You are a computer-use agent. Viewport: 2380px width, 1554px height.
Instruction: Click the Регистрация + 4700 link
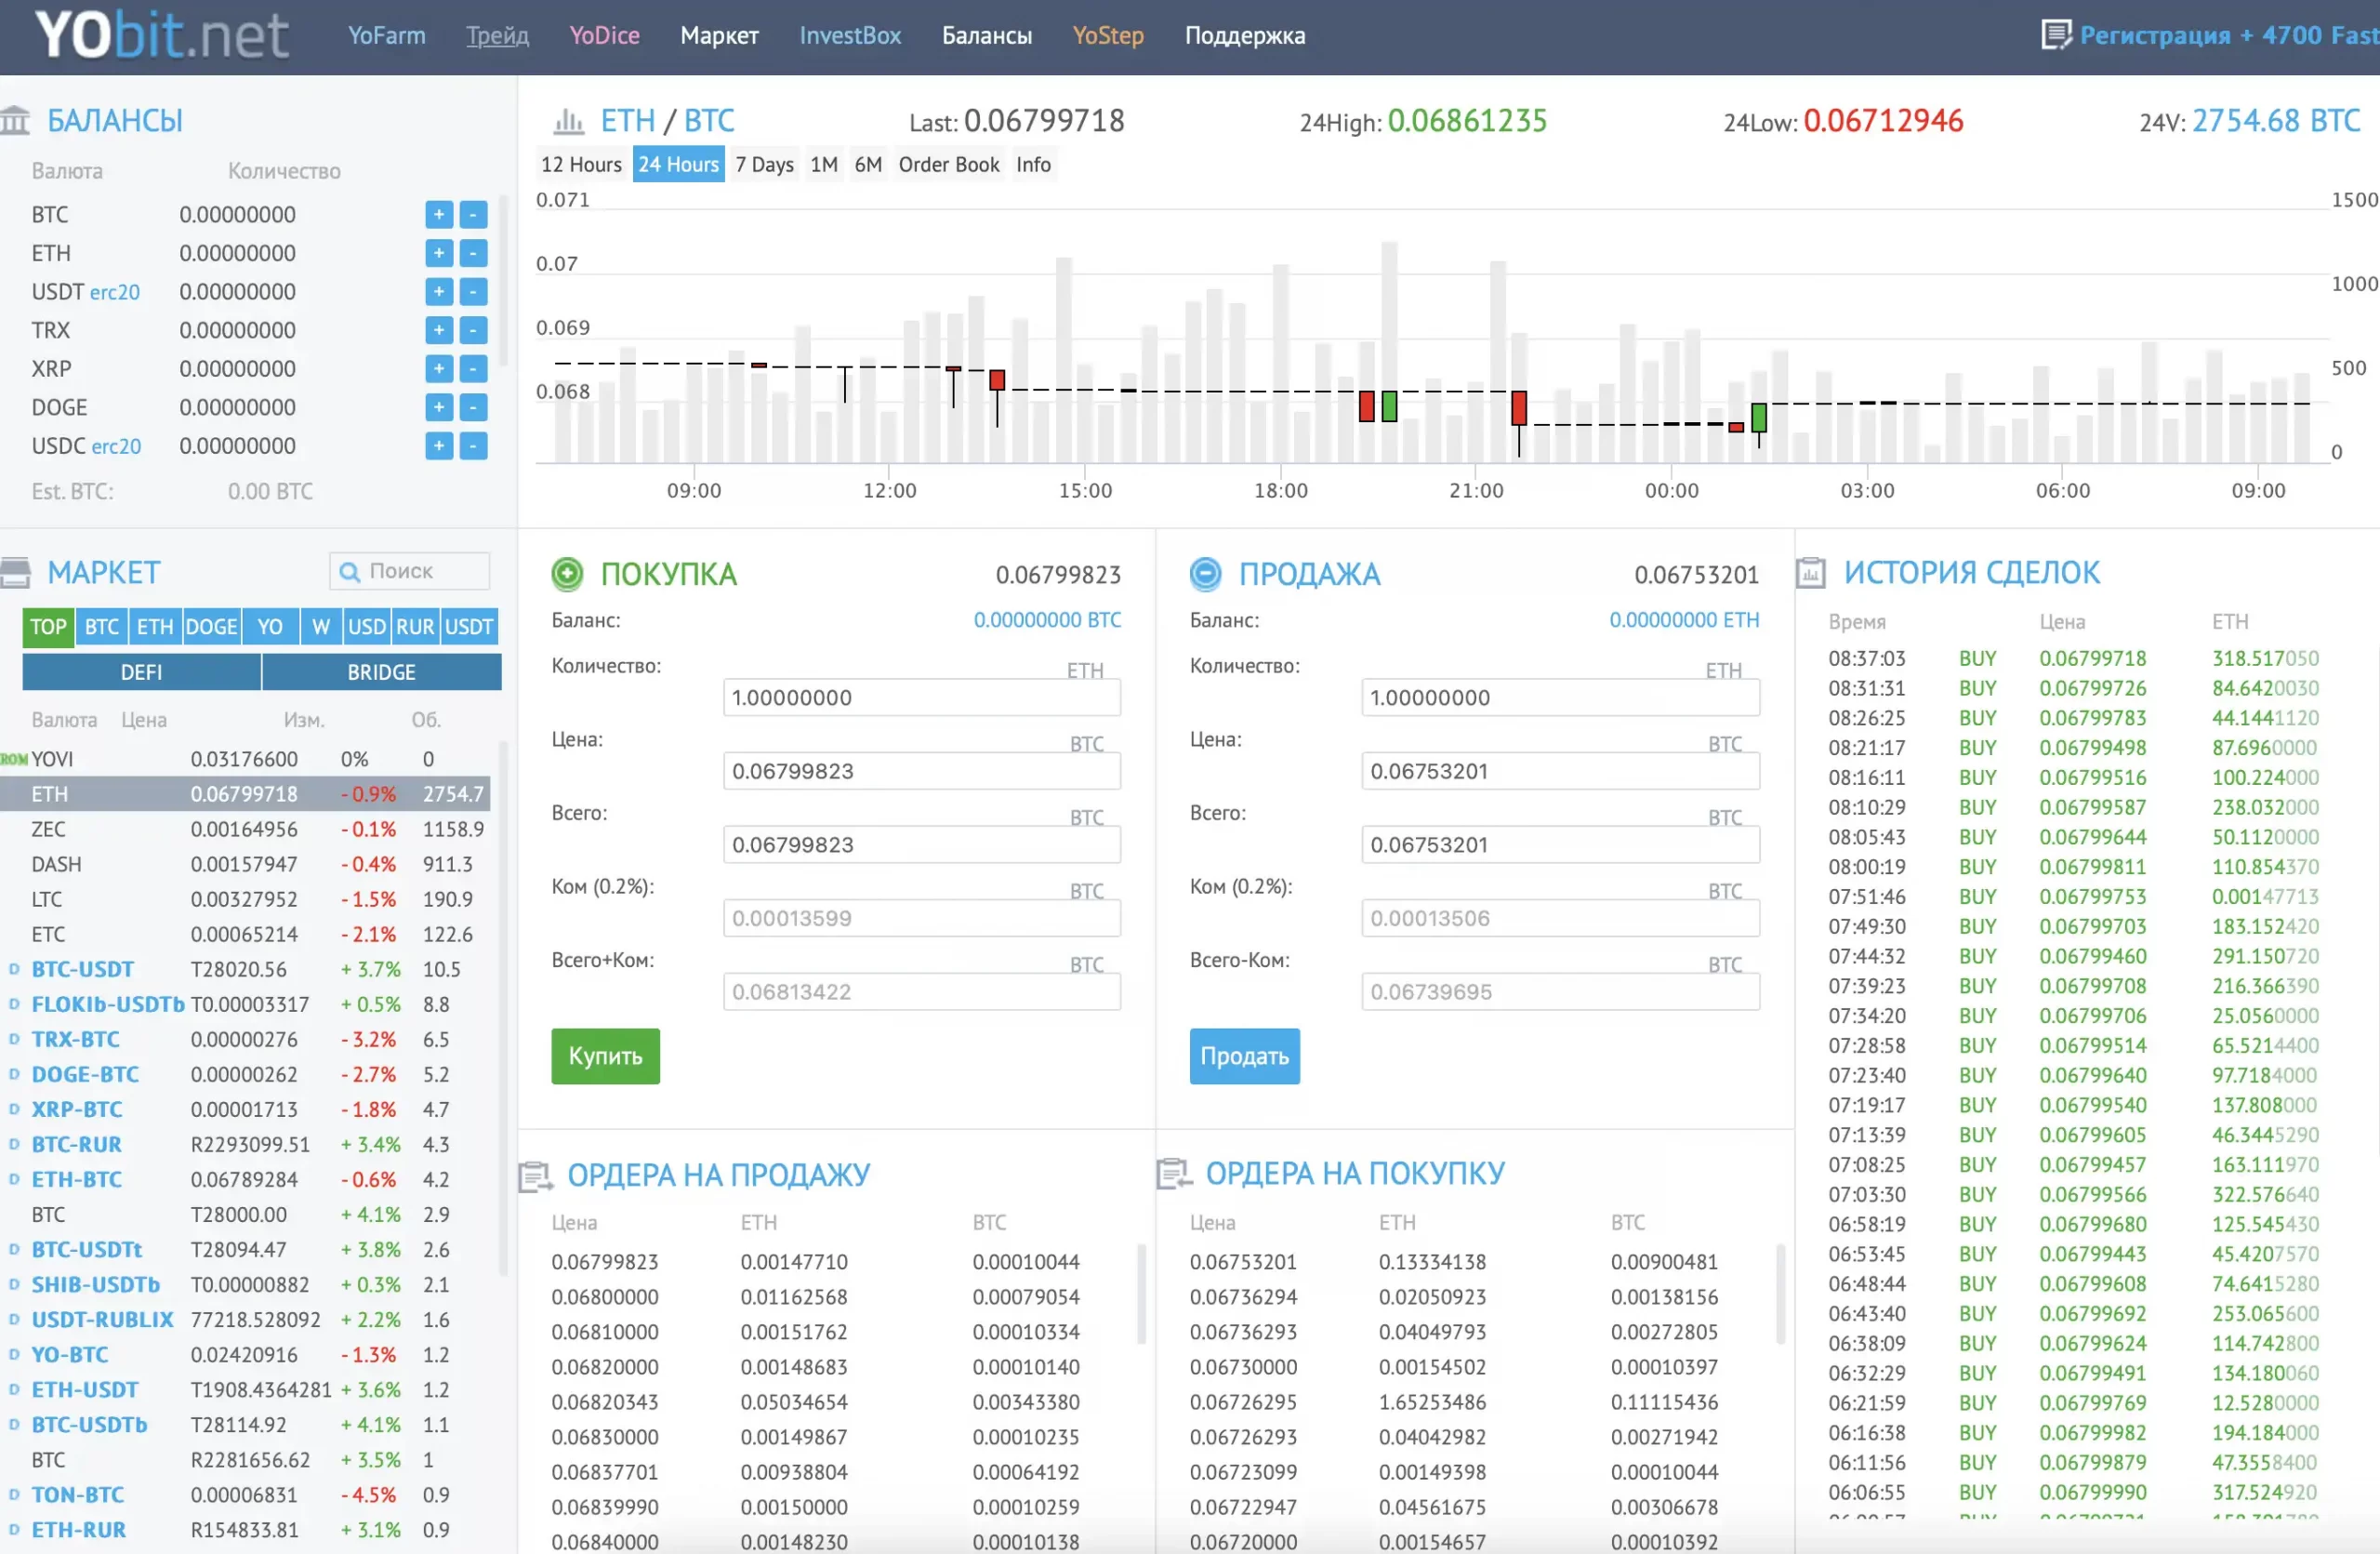[x=2228, y=35]
